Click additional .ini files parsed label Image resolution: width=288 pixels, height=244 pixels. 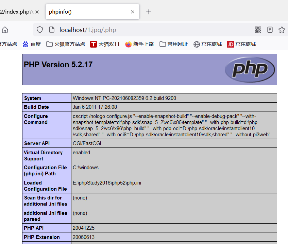coord(46,216)
